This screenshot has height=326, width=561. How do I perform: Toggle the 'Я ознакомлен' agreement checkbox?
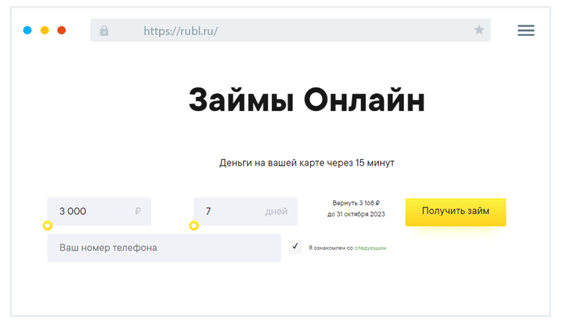pos(295,247)
